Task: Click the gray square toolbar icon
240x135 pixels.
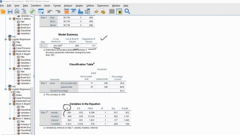Action: click(112, 12)
